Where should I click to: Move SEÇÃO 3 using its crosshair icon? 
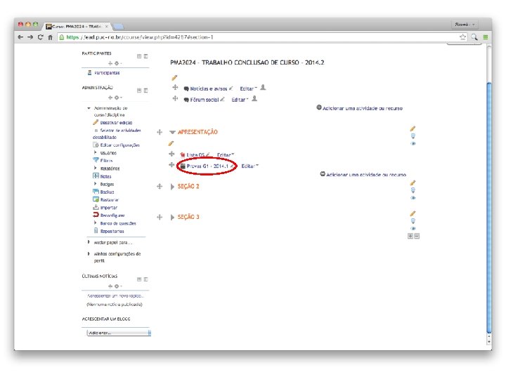(x=160, y=217)
